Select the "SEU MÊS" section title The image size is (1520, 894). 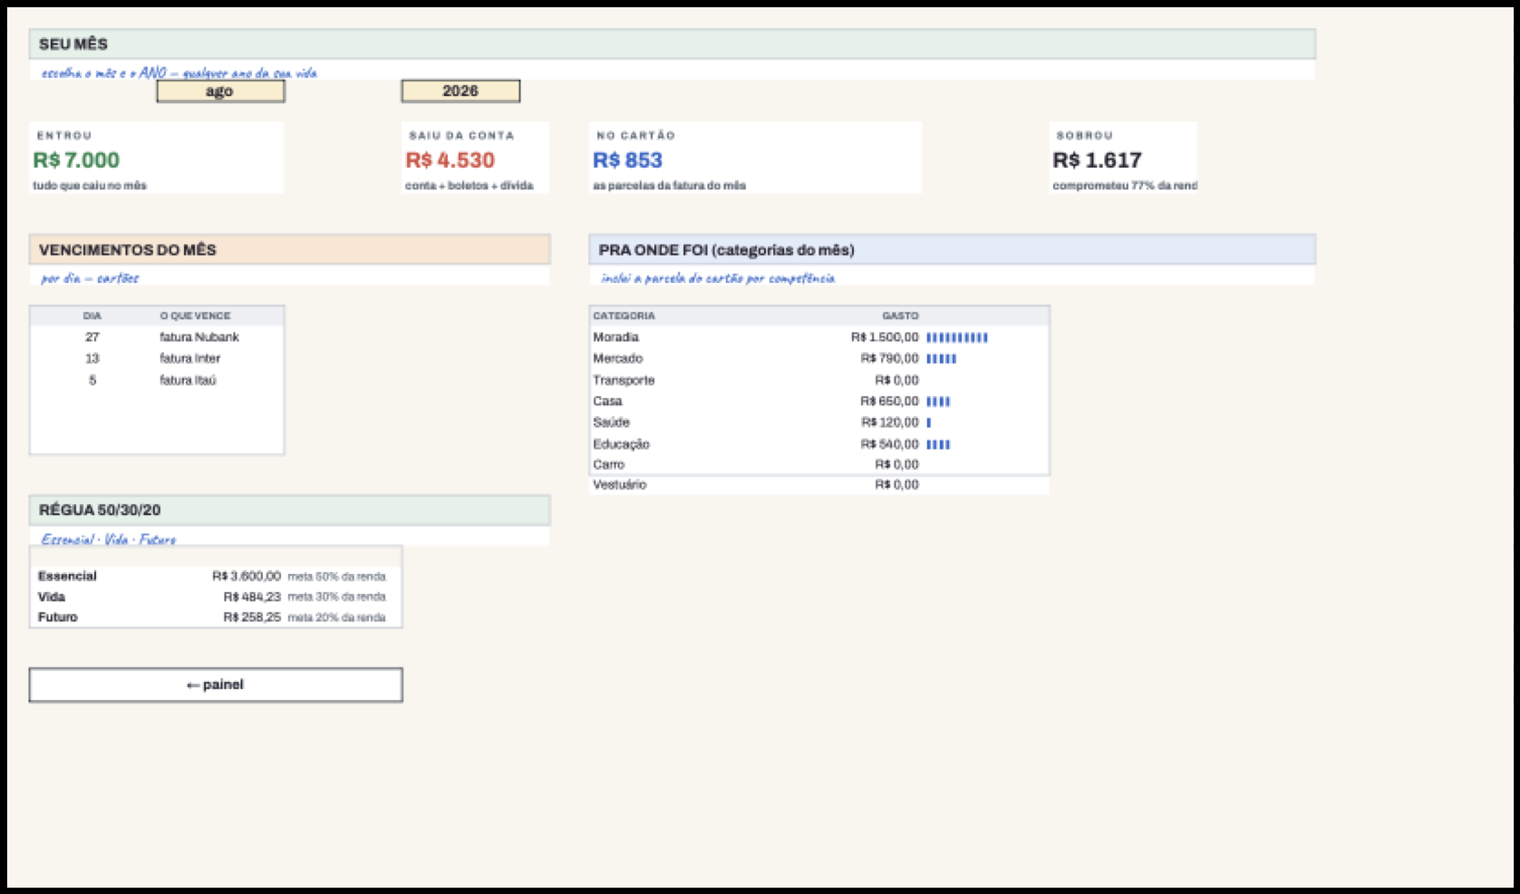click(x=73, y=44)
